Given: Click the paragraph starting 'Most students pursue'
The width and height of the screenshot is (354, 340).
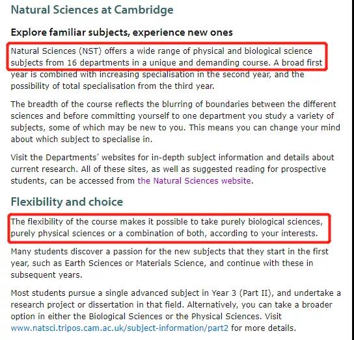Looking at the screenshot, I should coord(176,311).
